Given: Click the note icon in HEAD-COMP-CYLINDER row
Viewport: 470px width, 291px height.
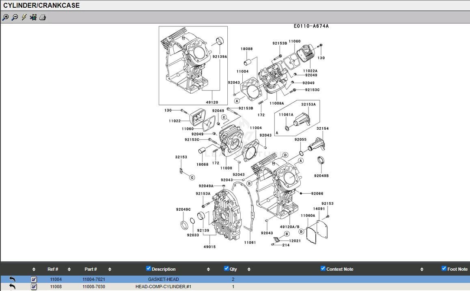Looking at the screenshot, I should click(x=34, y=287).
